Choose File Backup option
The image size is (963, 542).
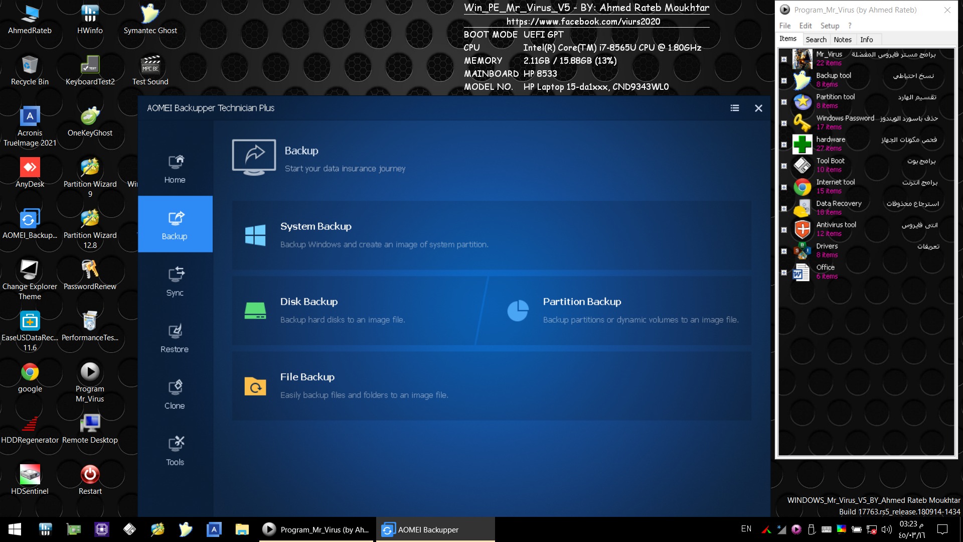tap(492, 385)
